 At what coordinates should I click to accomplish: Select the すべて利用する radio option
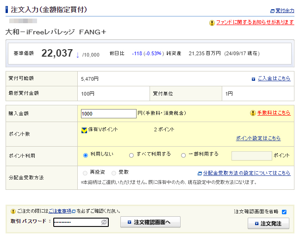tap(131, 155)
